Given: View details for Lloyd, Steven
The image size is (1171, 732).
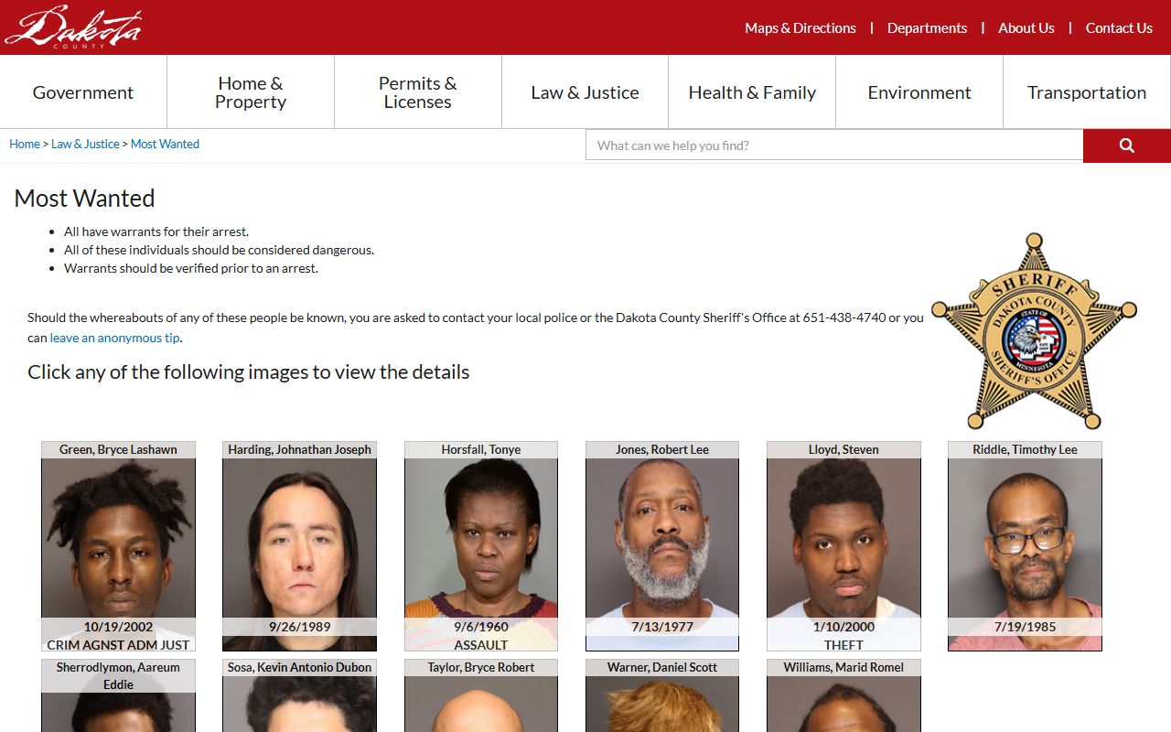Looking at the screenshot, I should click(x=843, y=546).
